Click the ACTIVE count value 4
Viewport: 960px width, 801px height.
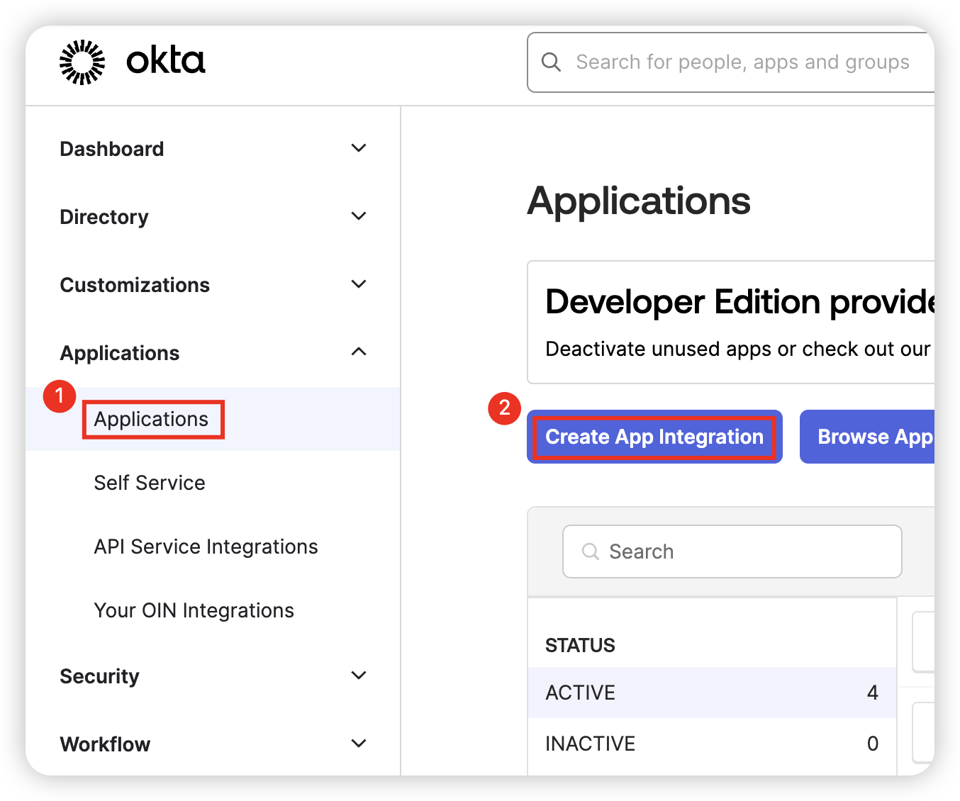[873, 693]
